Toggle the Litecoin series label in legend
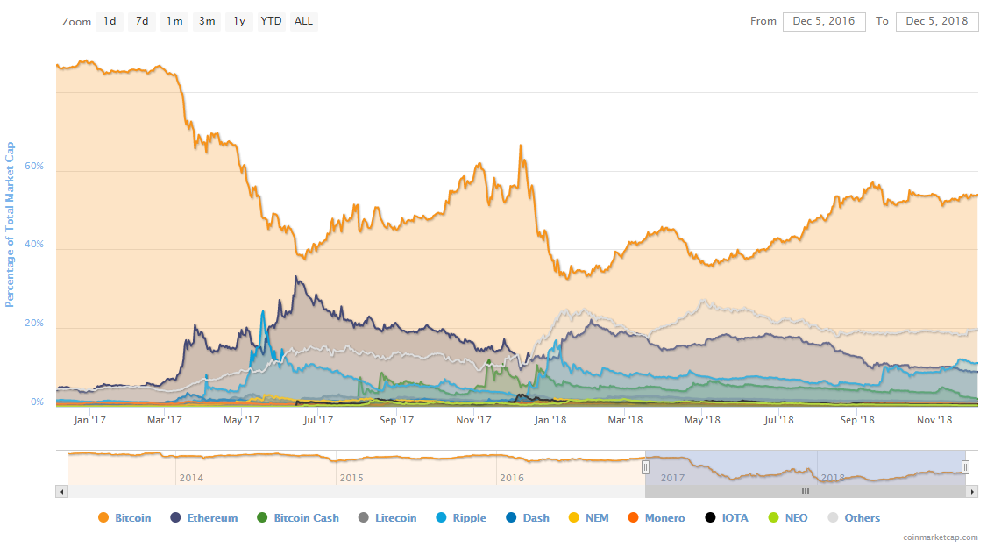Image resolution: width=994 pixels, height=548 pixels. click(x=395, y=518)
